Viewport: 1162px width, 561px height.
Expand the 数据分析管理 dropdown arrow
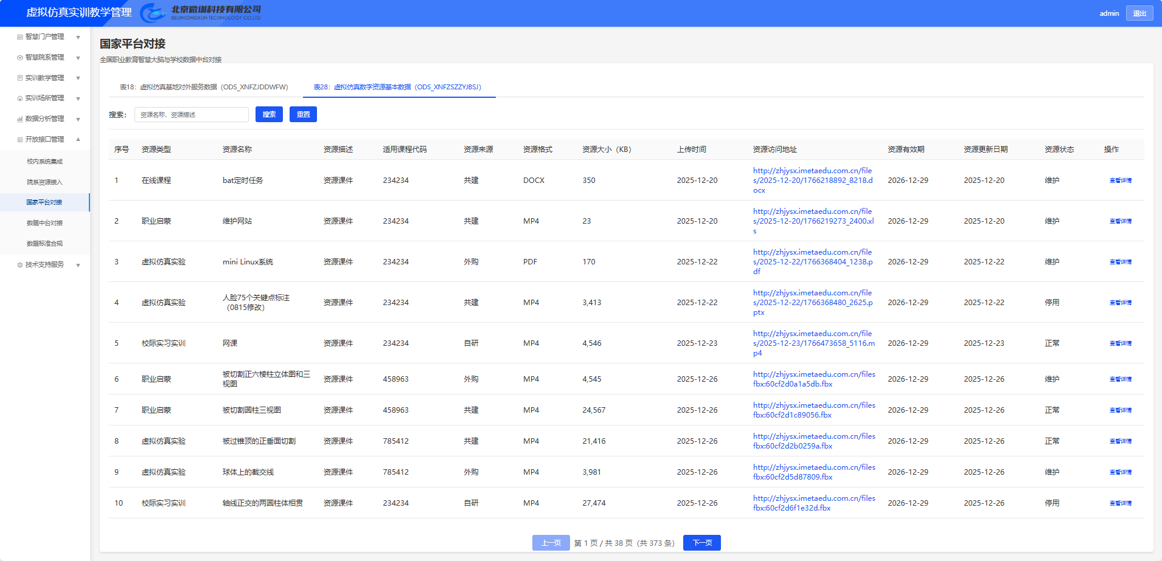click(78, 119)
